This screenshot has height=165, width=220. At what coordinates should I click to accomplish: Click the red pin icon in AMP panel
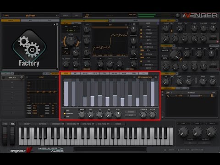click(x=218, y=41)
